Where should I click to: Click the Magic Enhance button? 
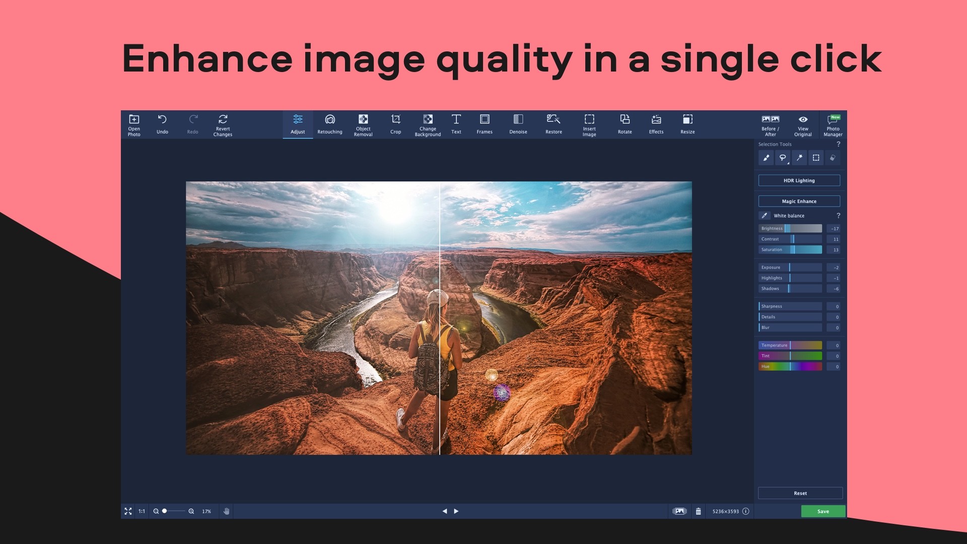(x=799, y=201)
